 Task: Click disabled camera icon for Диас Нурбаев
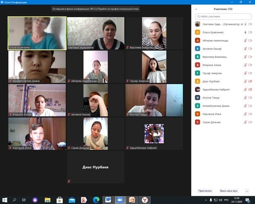250,81
